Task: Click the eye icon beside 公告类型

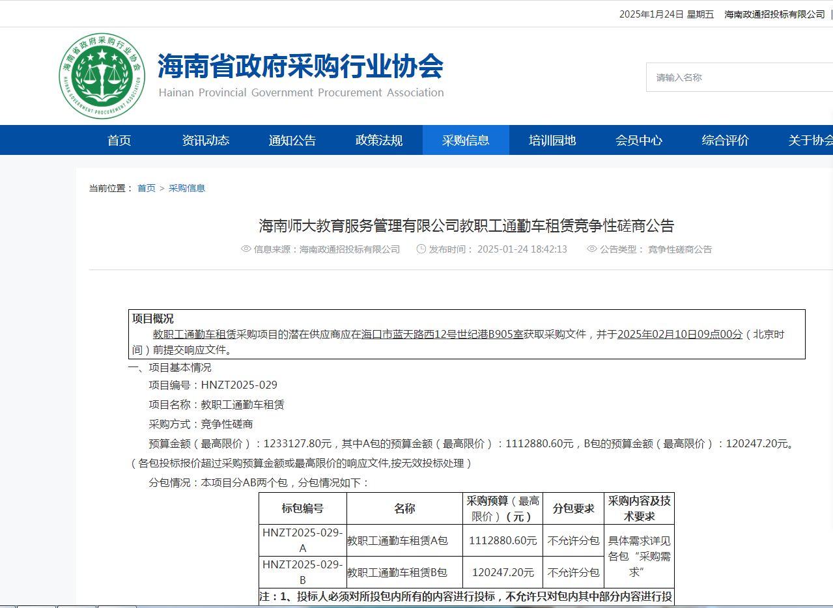Action: coord(592,249)
